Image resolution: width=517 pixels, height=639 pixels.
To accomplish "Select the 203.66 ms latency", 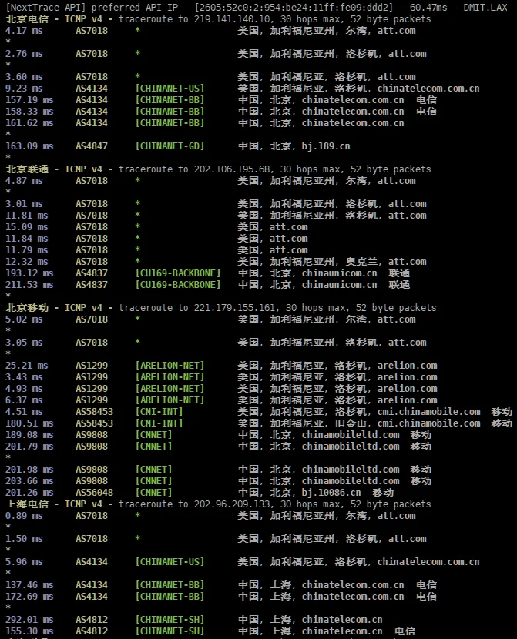I will pos(29,481).
